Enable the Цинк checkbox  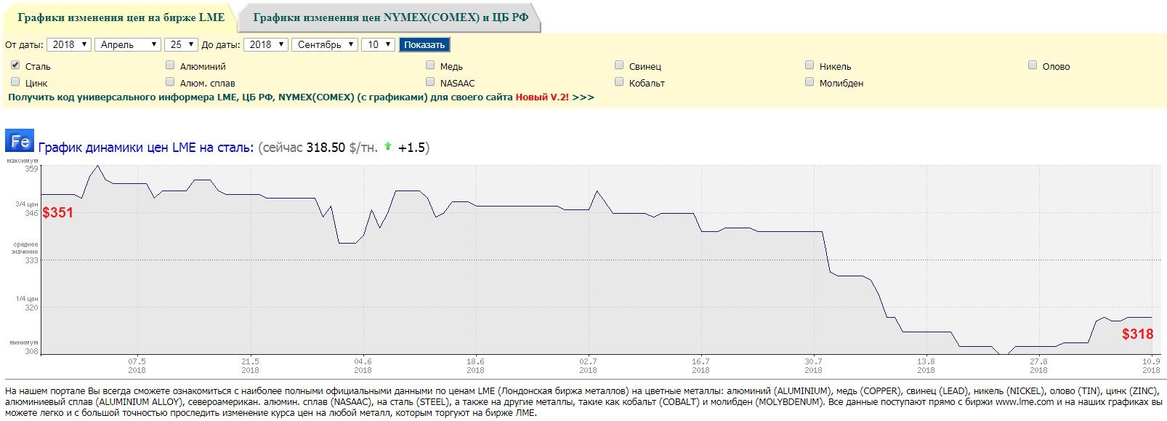coord(15,82)
